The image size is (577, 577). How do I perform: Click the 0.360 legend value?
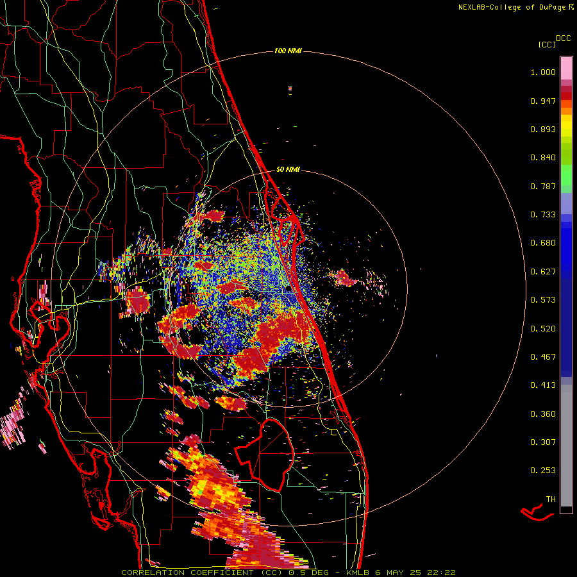coord(543,414)
